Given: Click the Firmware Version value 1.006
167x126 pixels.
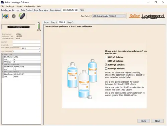Looking at the screenshot, I should tap(18, 39).
